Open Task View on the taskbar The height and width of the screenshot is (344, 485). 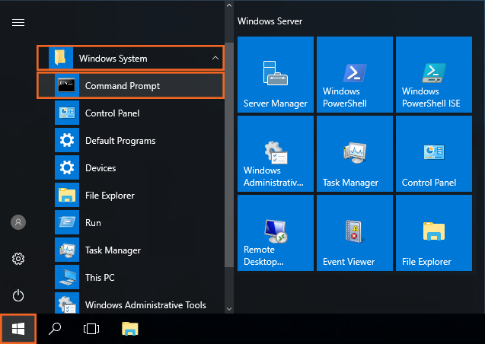pos(91,329)
